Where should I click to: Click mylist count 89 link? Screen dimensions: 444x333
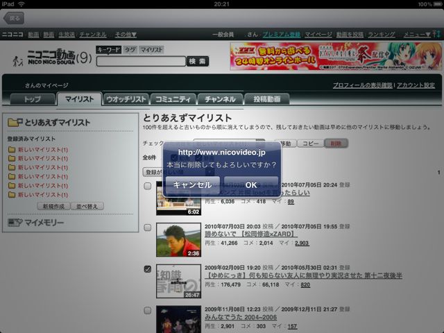(x=291, y=202)
